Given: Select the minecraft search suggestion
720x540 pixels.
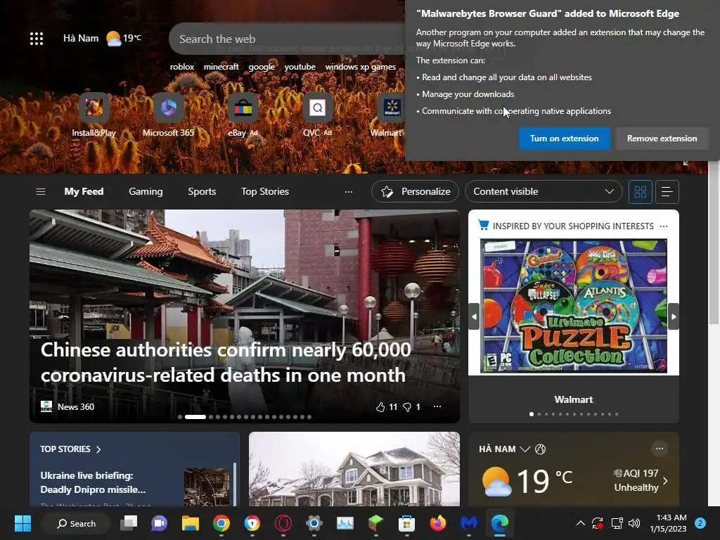Looking at the screenshot, I should point(221,67).
